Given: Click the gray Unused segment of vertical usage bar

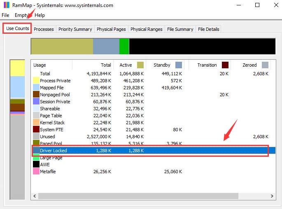Looking at the screenshot, I should pyautogui.click(x=17, y=157).
